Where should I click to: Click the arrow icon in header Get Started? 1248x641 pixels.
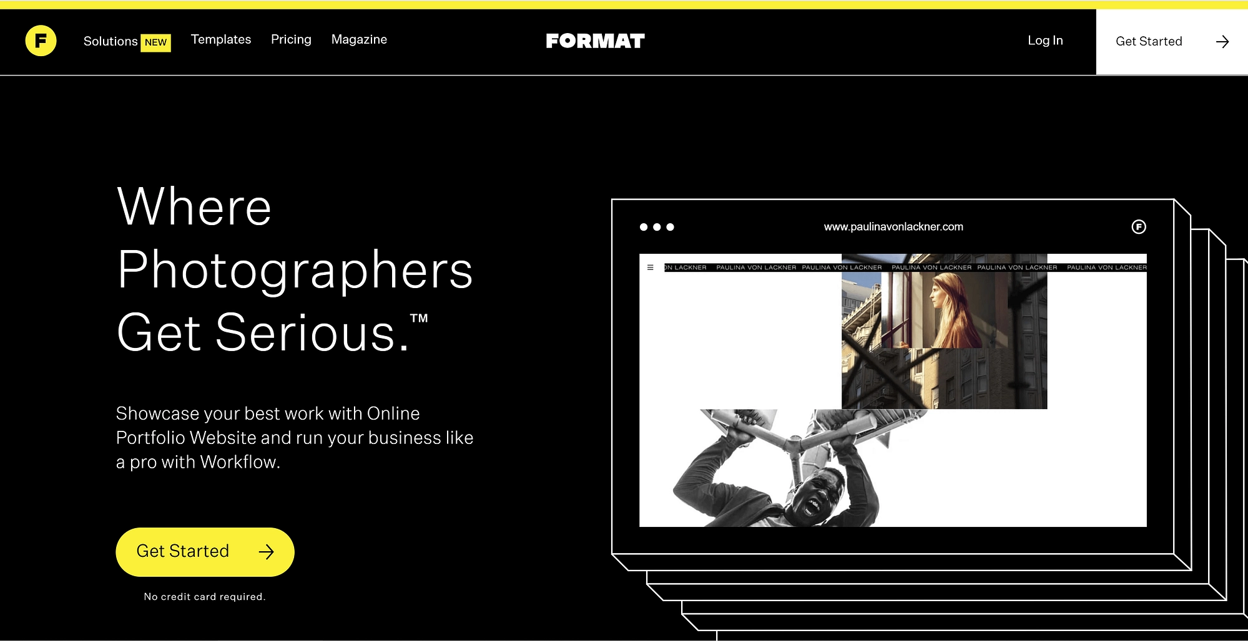point(1222,42)
